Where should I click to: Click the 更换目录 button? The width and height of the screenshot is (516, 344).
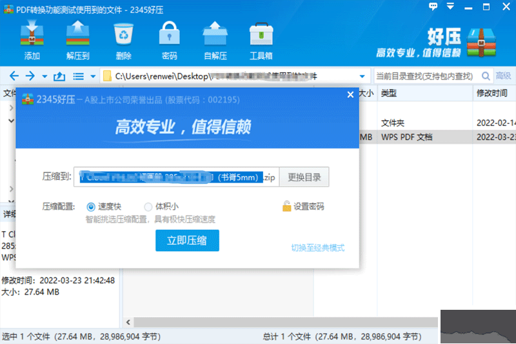304,177
